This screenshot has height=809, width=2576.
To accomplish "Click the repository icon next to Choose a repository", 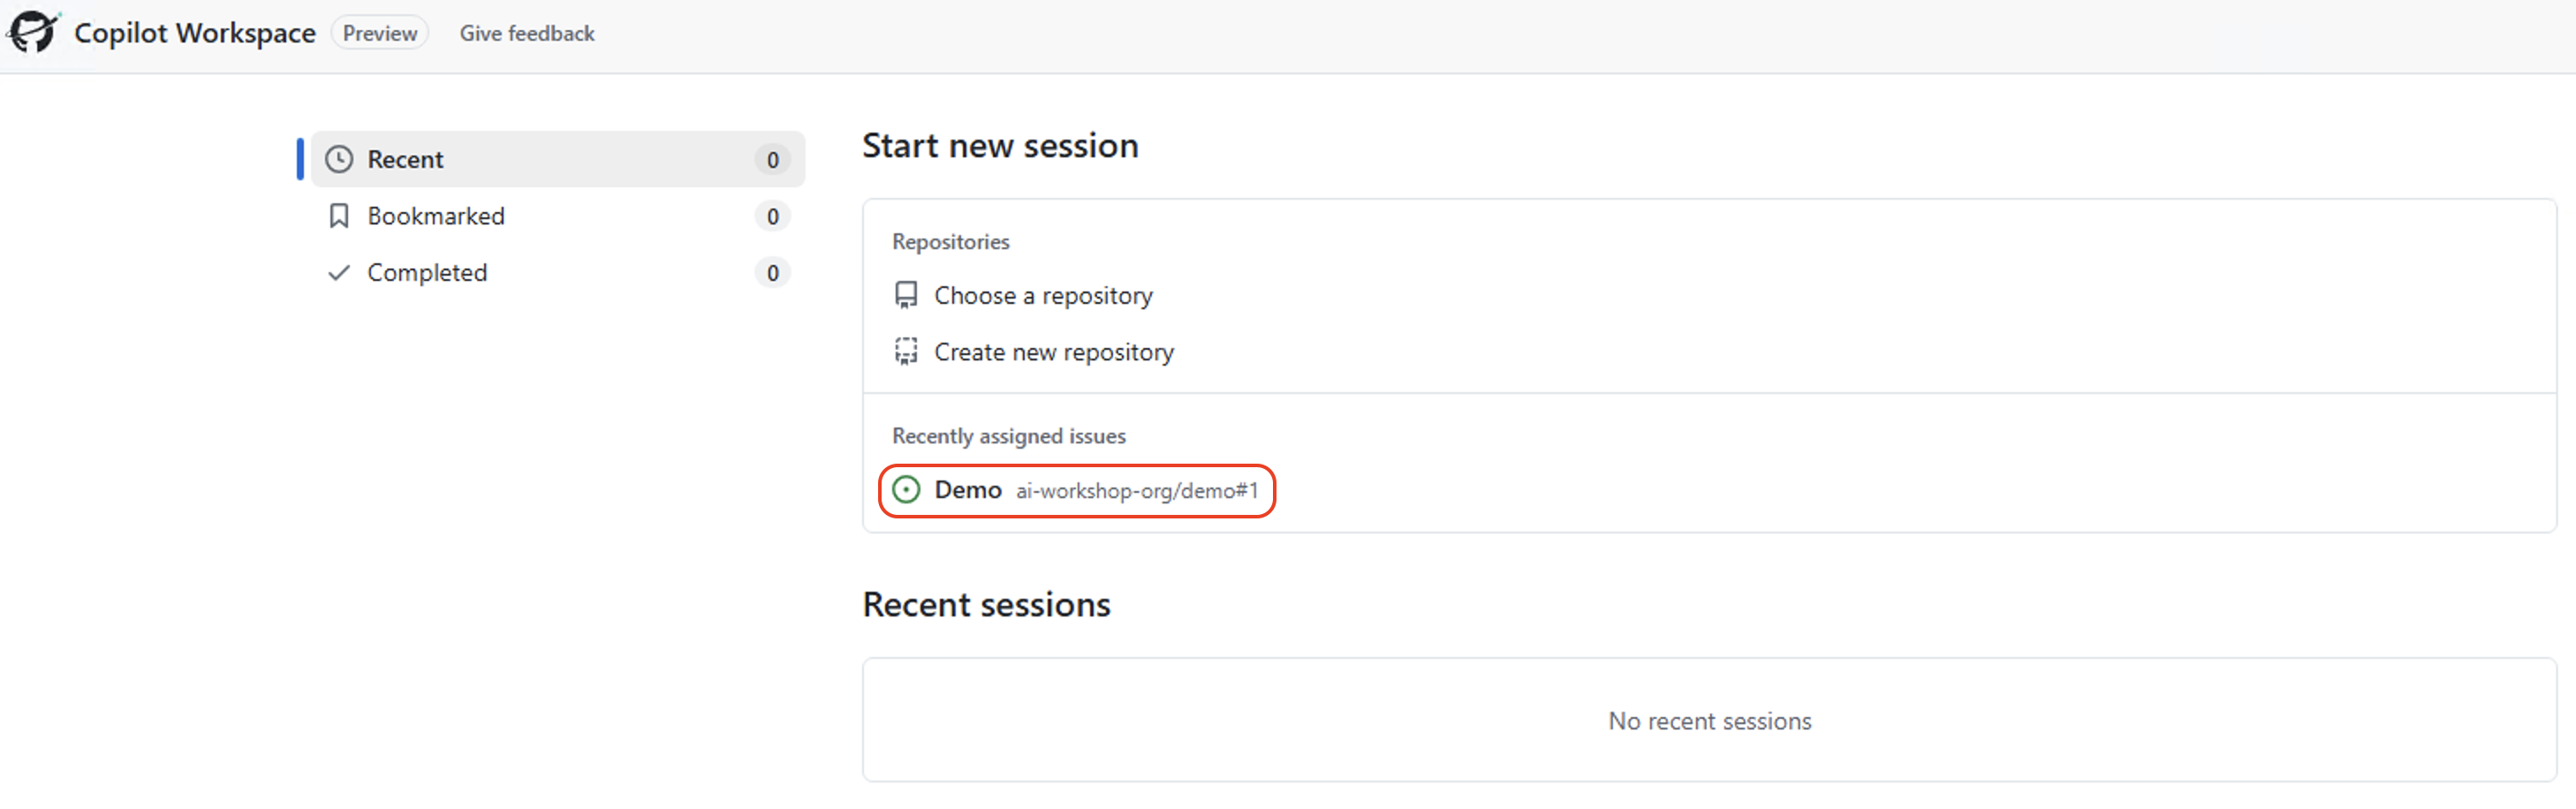I will pyautogui.click(x=906, y=295).
